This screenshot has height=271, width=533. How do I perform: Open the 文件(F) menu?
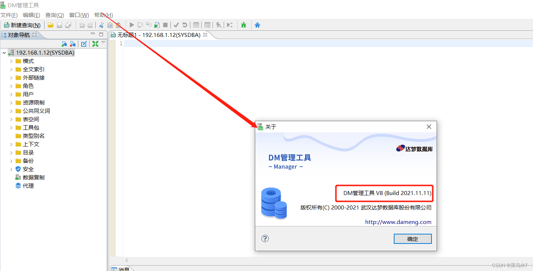(x=9, y=15)
